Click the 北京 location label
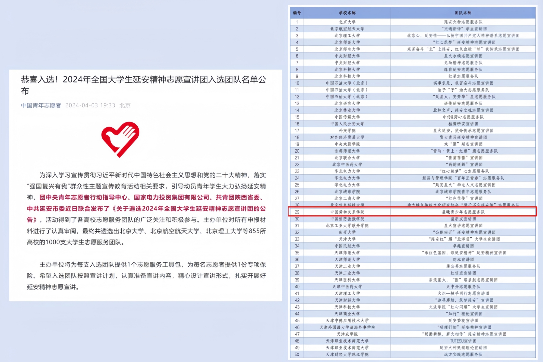 click(x=125, y=105)
